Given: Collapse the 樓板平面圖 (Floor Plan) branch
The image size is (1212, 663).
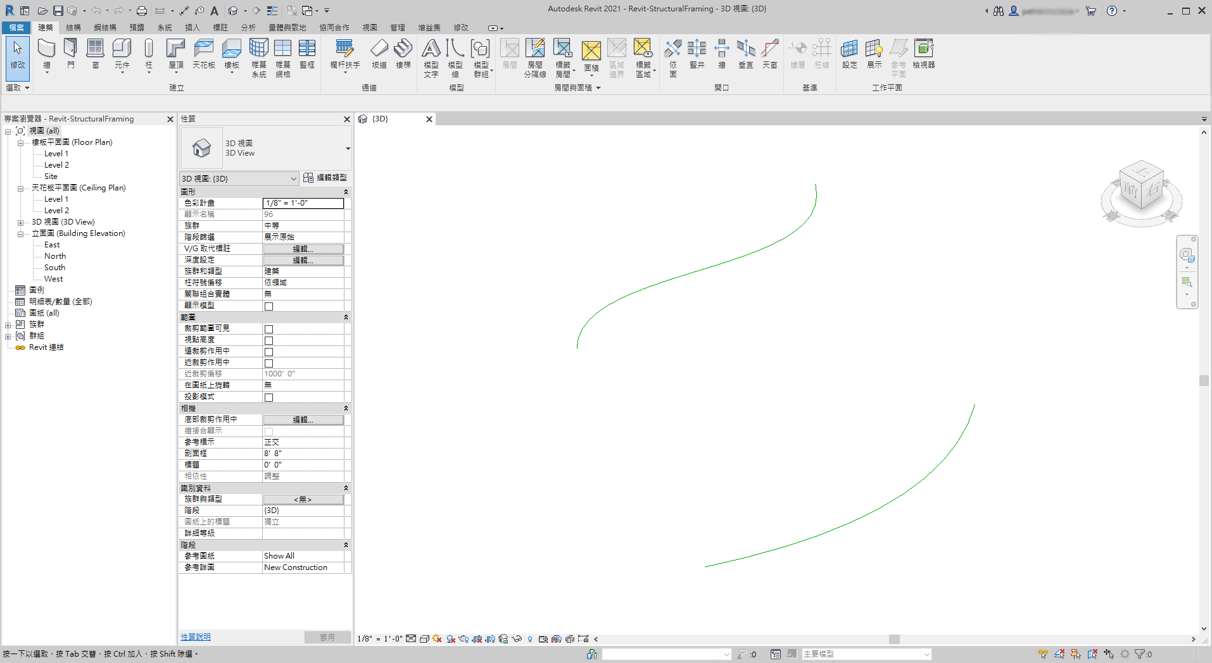Looking at the screenshot, I should pos(21,142).
